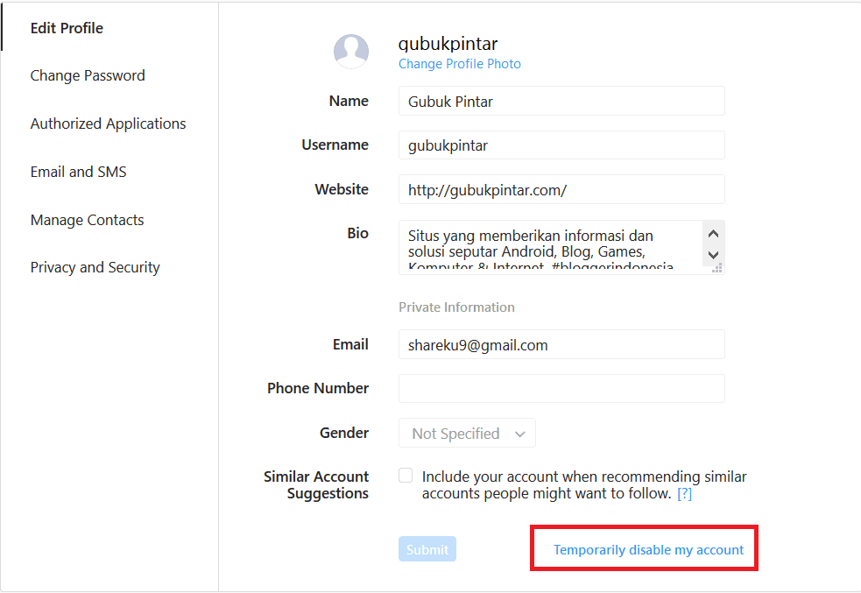Open the [?] help link
861x593 pixels.
click(x=685, y=494)
